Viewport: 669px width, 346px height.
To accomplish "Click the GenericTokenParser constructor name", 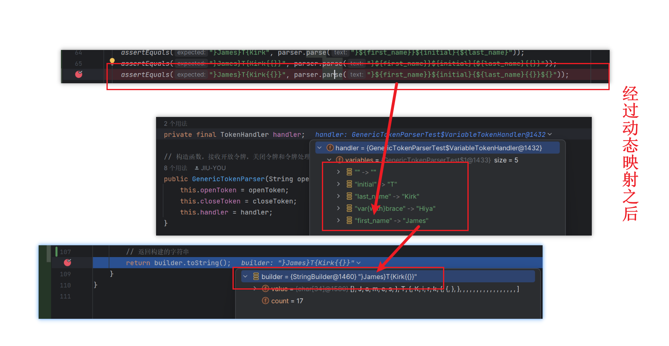I will click(228, 179).
